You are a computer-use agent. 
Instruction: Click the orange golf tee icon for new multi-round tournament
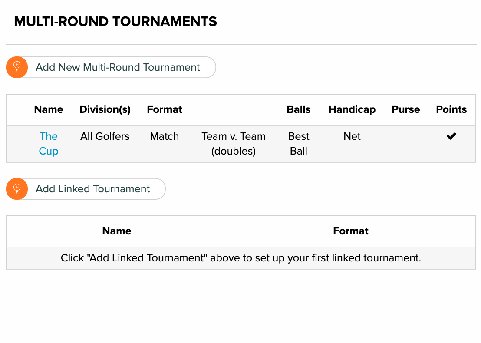point(17,67)
